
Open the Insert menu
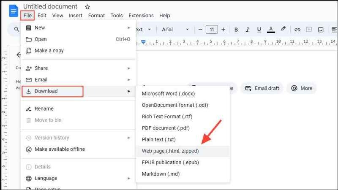pyautogui.click(x=76, y=16)
